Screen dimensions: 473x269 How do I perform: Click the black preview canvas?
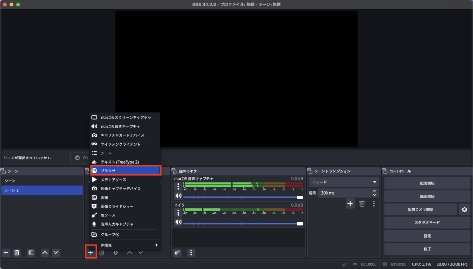point(236,79)
